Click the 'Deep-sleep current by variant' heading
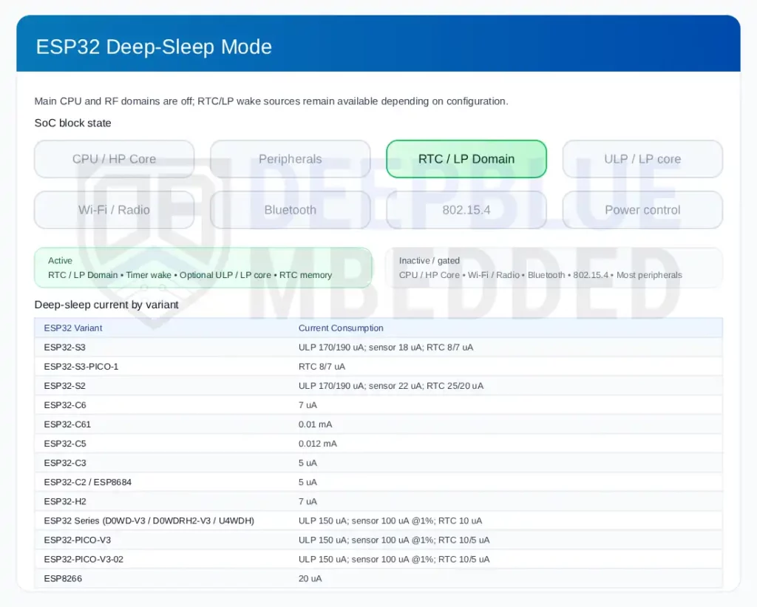 [106, 305]
